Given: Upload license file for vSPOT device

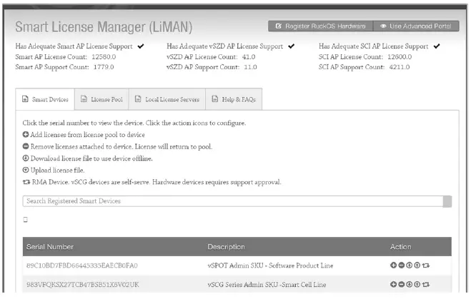Looking at the screenshot, I should 417,266.
